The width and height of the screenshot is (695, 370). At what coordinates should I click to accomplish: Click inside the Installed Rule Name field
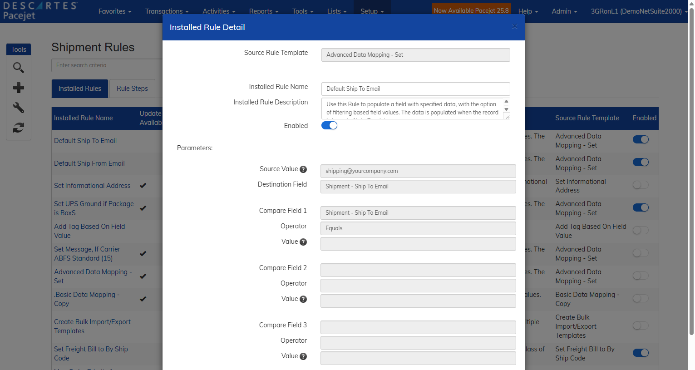click(415, 89)
